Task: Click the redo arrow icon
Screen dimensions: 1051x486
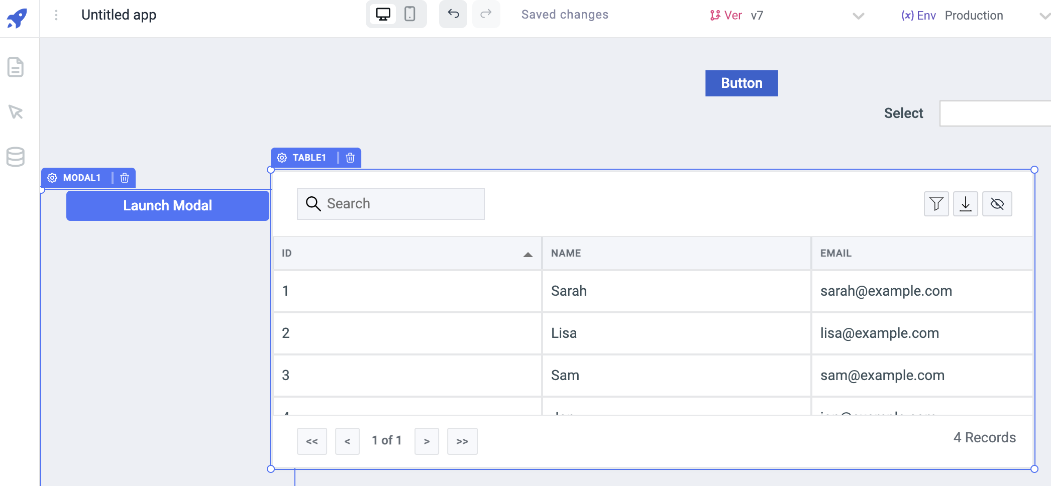Action: click(486, 14)
